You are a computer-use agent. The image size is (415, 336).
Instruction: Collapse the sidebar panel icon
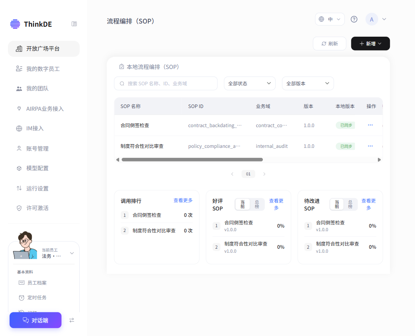tap(74, 24)
